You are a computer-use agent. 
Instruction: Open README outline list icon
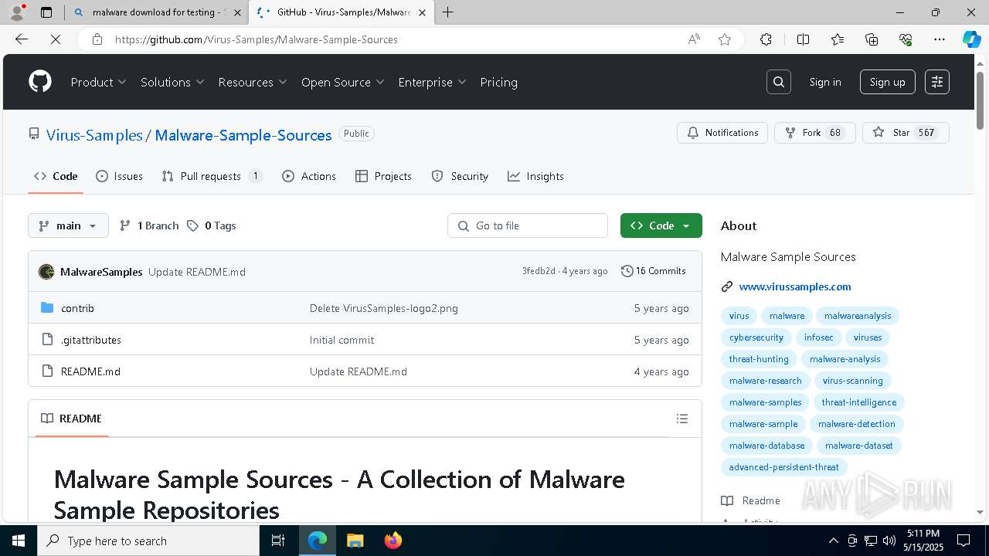pyautogui.click(x=681, y=419)
